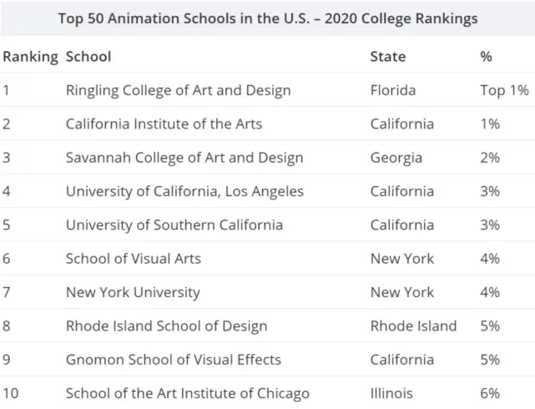The image size is (535, 409).
Task: Click the Ranking column header
Action: point(30,57)
